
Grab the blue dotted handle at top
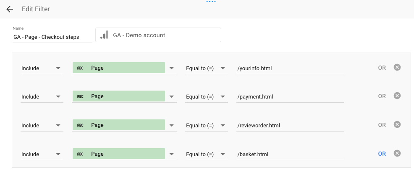click(x=211, y=2)
